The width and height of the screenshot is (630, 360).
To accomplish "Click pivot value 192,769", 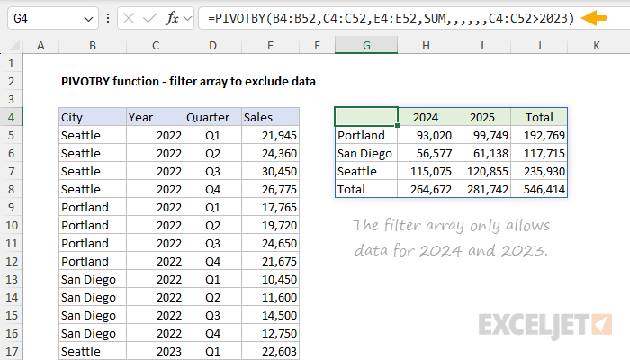I will click(x=539, y=135).
